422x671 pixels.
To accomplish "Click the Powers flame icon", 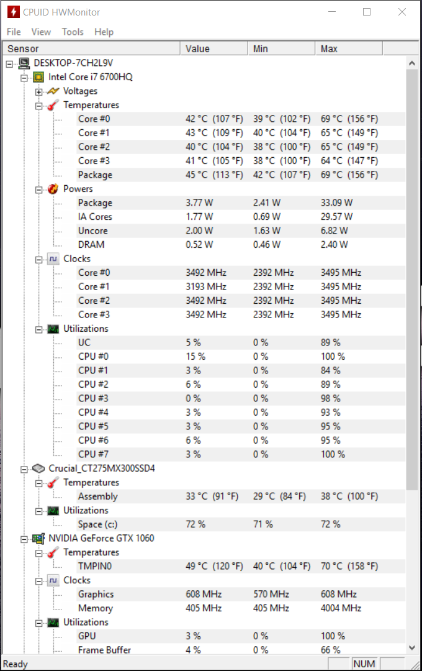I will tap(53, 189).
